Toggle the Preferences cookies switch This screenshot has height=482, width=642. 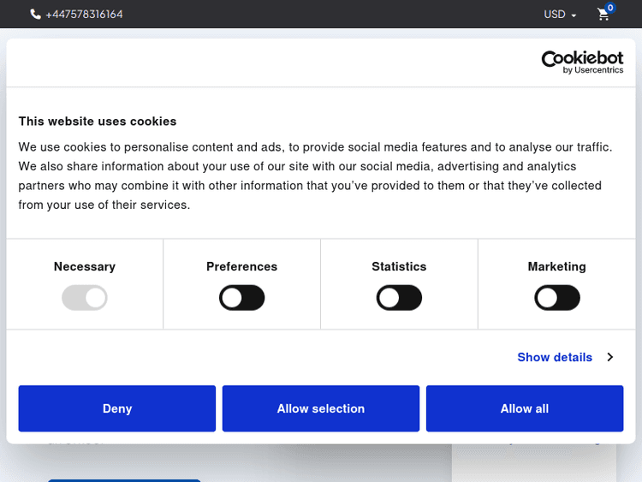pos(242,298)
